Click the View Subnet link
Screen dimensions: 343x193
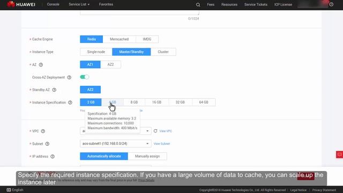click(x=162, y=144)
